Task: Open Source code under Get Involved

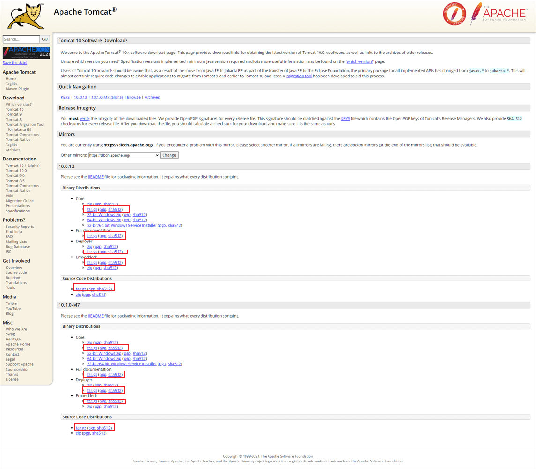Action: (16, 272)
